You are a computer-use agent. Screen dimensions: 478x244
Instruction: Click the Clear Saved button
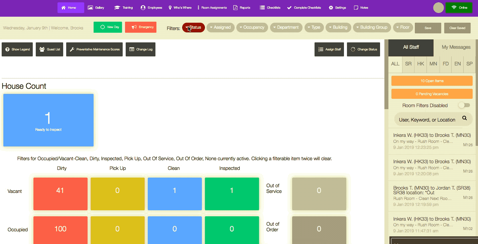click(x=457, y=28)
